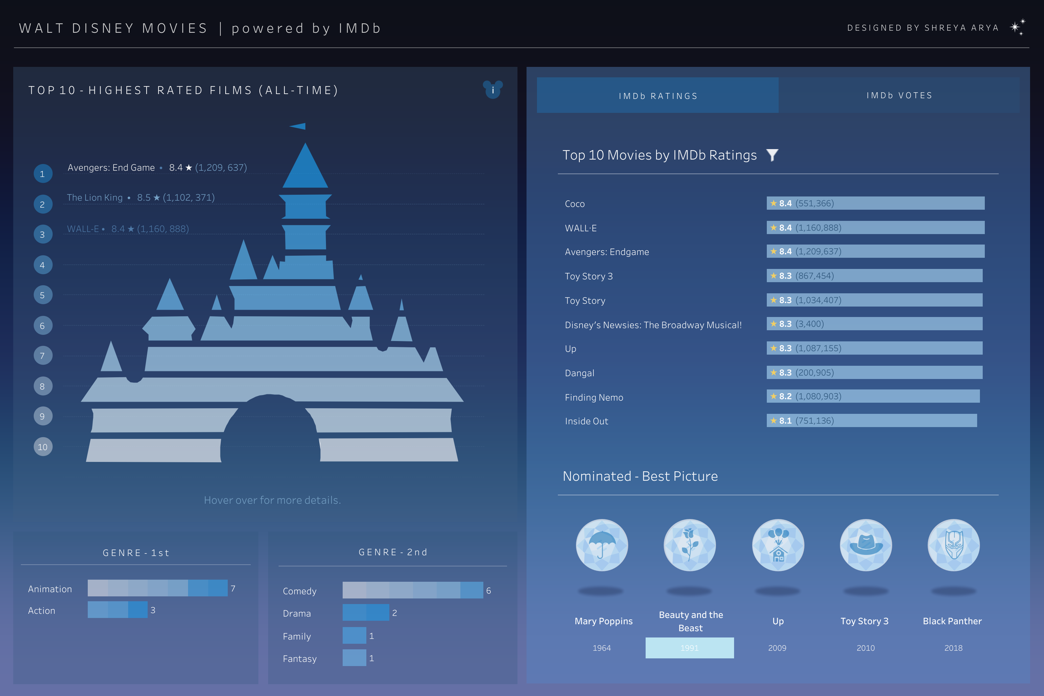This screenshot has height=696, width=1044.
Task: Click the Action genre bar
Action: click(118, 610)
